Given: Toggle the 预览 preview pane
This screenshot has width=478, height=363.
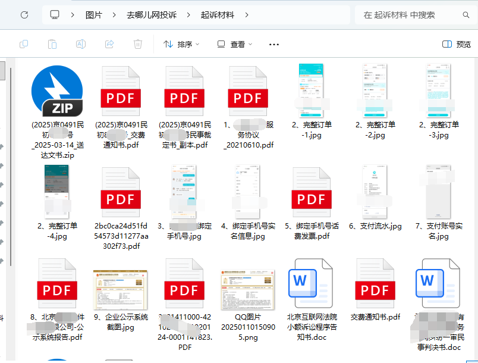Looking at the screenshot, I should (x=457, y=44).
